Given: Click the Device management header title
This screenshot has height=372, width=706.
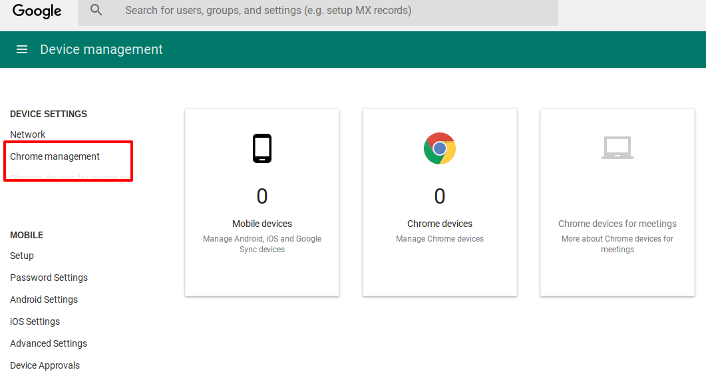Looking at the screenshot, I should click(101, 49).
